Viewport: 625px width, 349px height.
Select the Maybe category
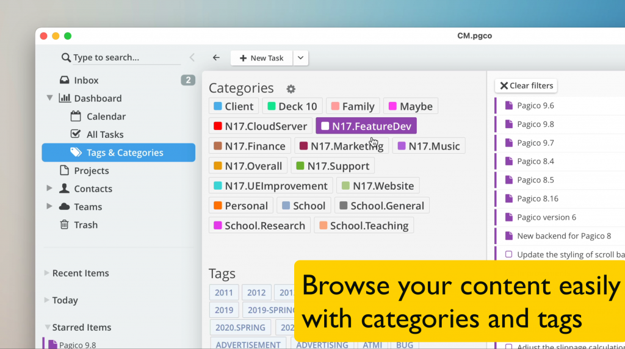(x=411, y=106)
